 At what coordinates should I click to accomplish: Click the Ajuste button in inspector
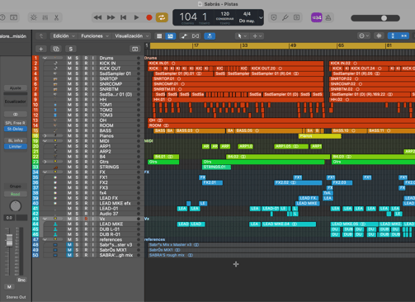(x=16, y=88)
